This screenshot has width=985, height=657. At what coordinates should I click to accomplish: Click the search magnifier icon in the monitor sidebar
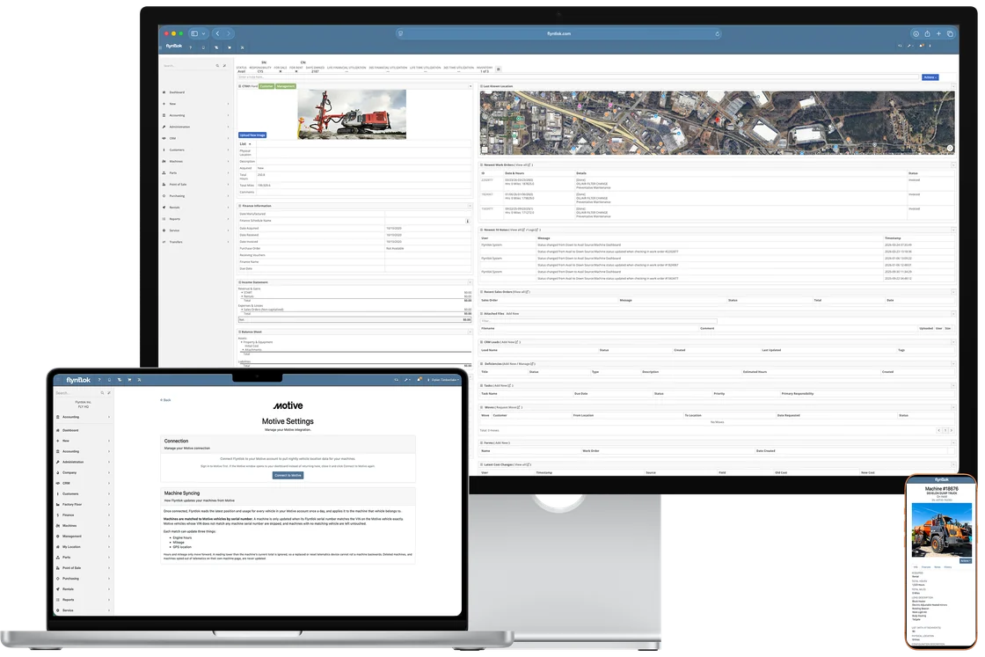tap(217, 66)
